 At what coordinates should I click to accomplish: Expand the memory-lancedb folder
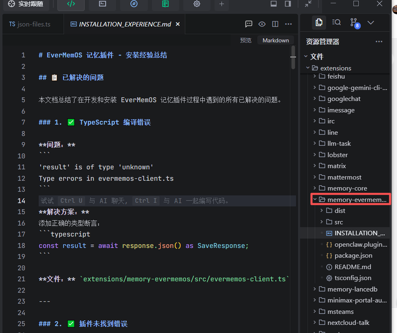click(x=314, y=289)
